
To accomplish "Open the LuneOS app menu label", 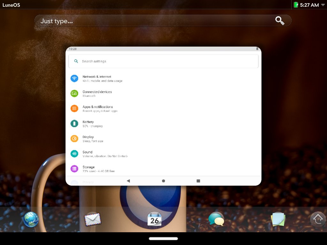I will pos(11,5).
